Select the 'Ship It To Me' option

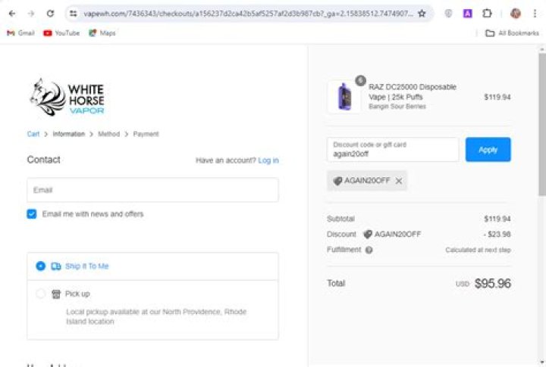[x=41, y=266]
